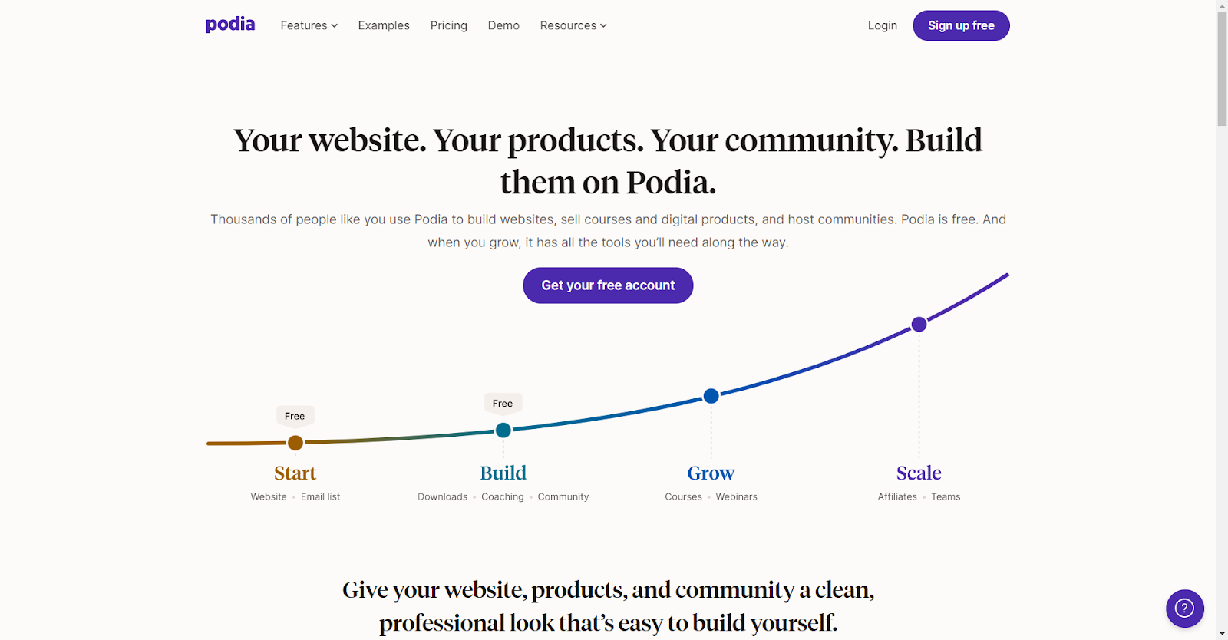Select the Start stage heading

tap(295, 473)
